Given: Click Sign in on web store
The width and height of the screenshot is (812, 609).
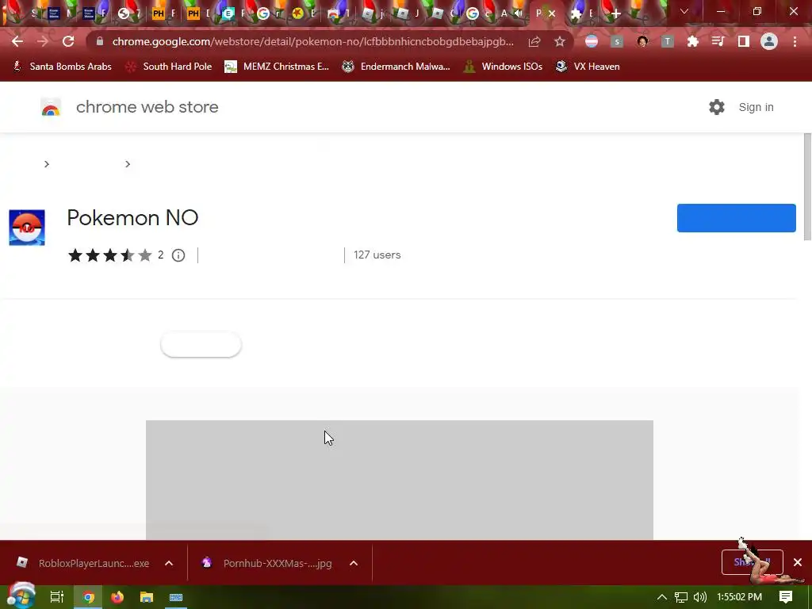Looking at the screenshot, I should pyautogui.click(x=756, y=107).
